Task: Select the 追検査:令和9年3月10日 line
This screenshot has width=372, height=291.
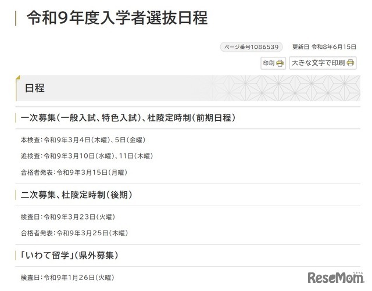Action: [x=87, y=156]
